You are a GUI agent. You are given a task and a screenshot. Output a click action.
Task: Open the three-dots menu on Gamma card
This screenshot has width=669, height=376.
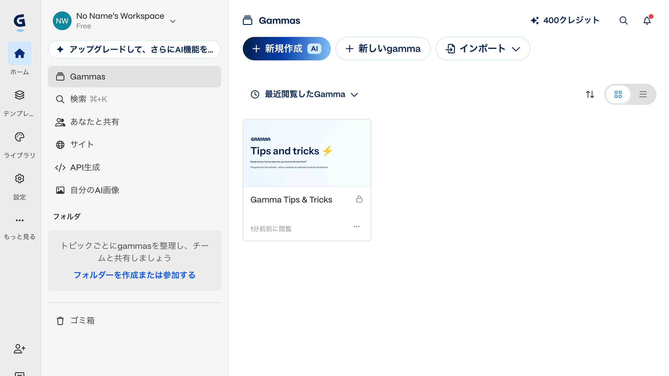click(356, 227)
